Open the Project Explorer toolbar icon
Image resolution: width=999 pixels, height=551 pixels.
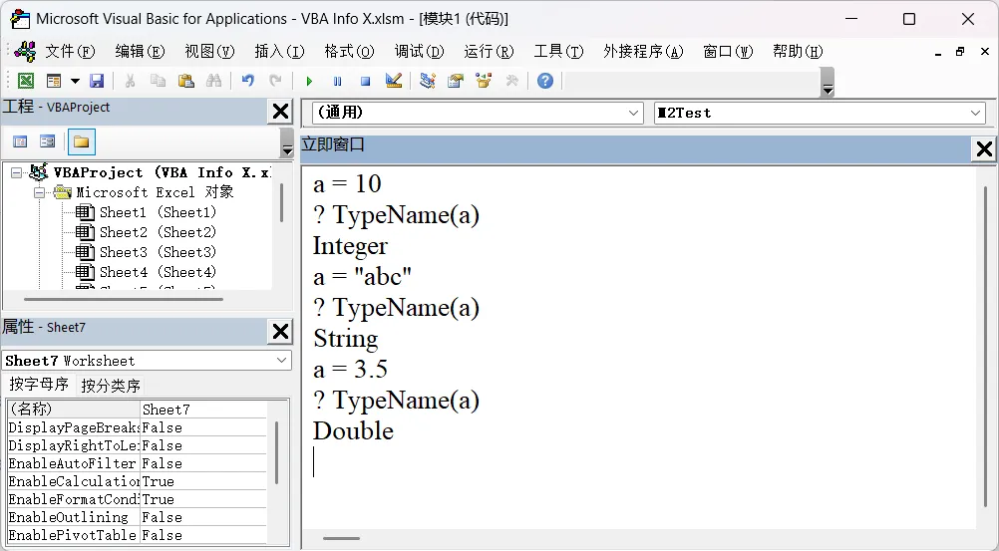(x=428, y=81)
